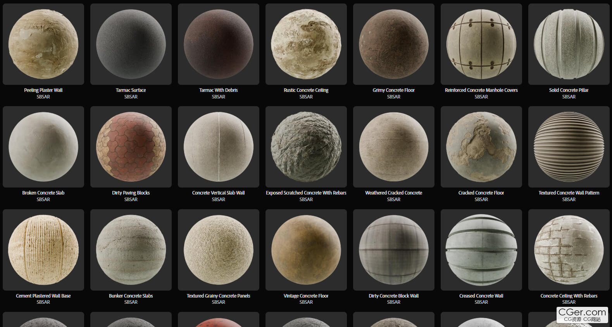Image resolution: width=612 pixels, height=327 pixels.
Task: Click the "Cracked Concrete Floor" label
Action: (481, 193)
